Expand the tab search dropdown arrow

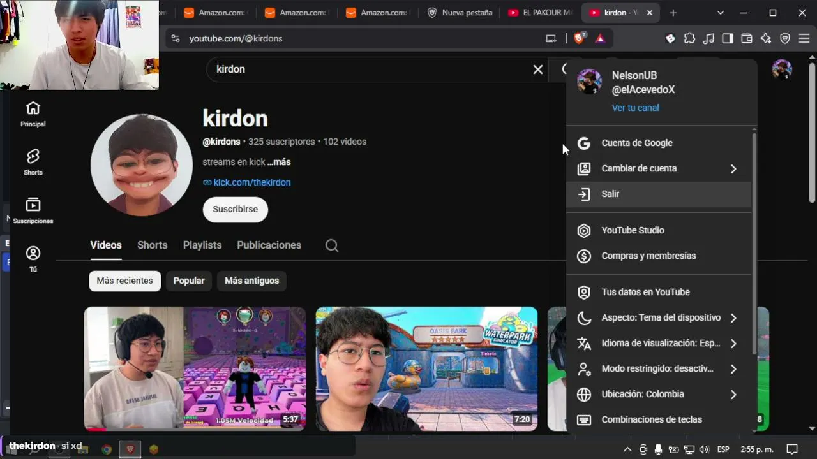click(x=721, y=13)
